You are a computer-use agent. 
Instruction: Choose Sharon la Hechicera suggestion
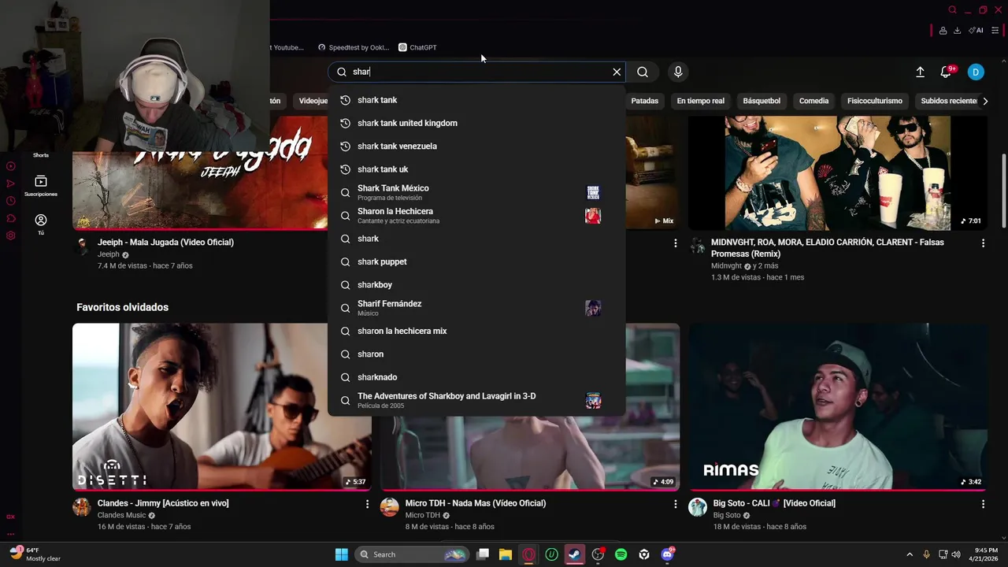pyautogui.click(x=476, y=216)
